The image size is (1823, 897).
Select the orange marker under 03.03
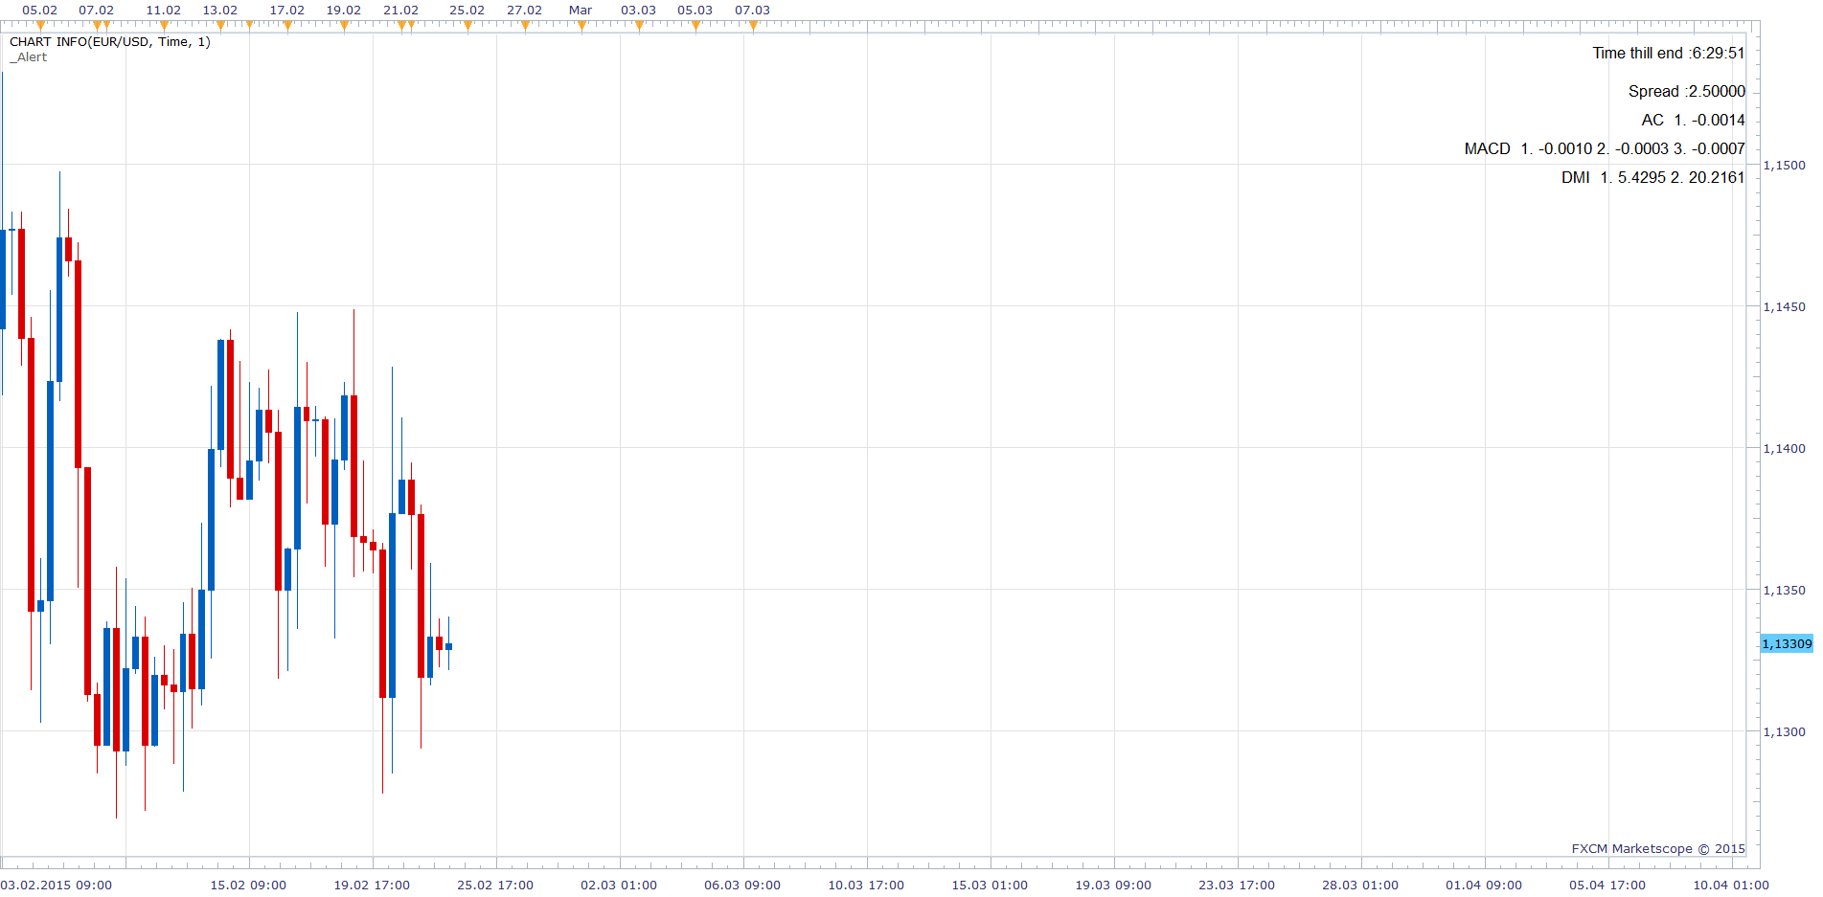click(x=639, y=26)
